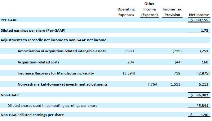Select the net income impact 6,211
Viewport: 212px width, 121px height.
pyautogui.click(x=203, y=84)
